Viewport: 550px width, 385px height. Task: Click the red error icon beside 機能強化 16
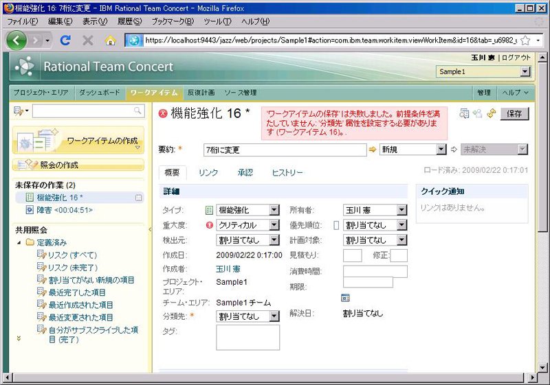[x=163, y=113]
